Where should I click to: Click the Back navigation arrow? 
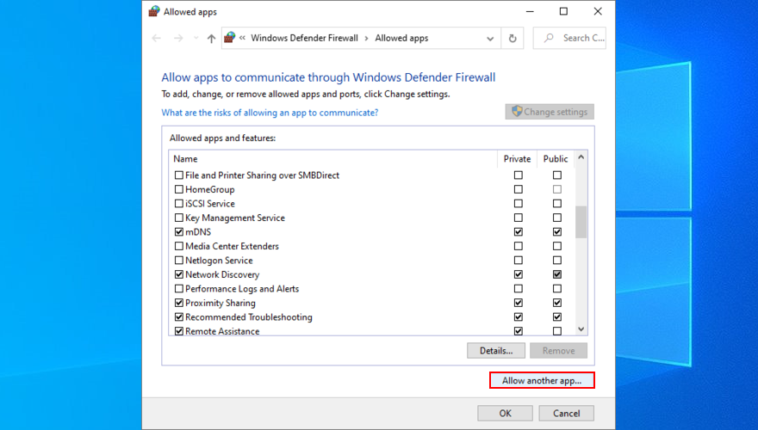tap(156, 38)
